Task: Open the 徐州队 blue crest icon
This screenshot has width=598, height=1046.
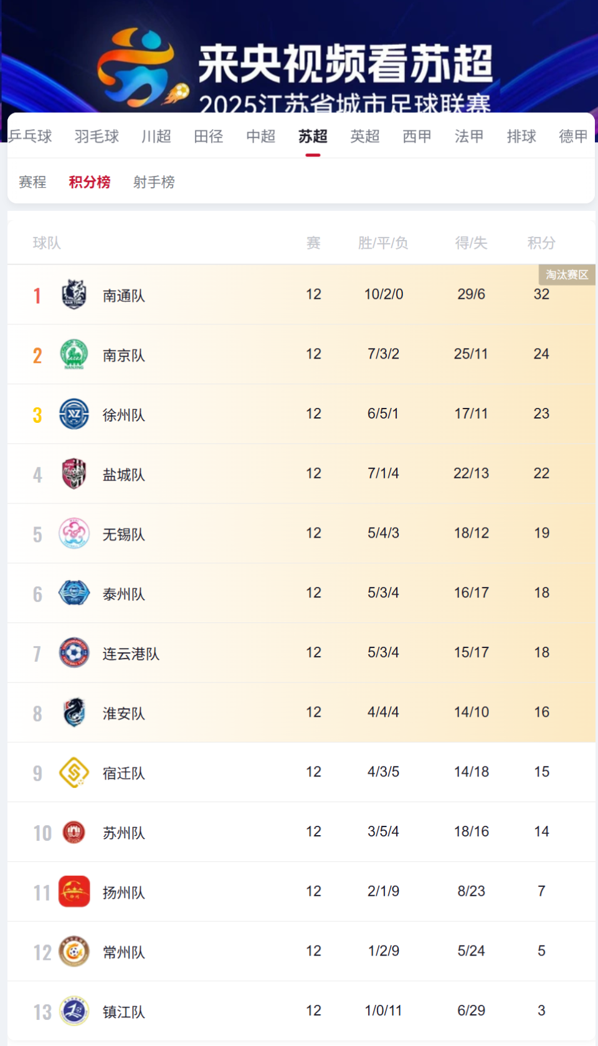Action: click(x=74, y=414)
